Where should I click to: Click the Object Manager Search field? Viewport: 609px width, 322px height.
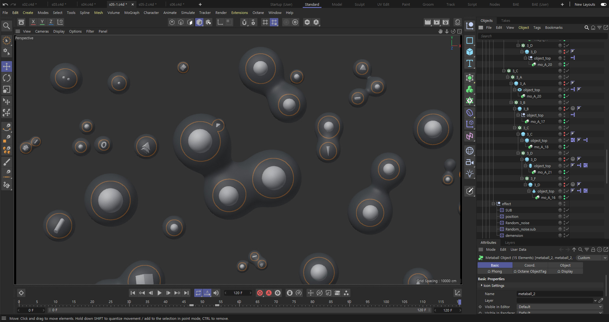(x=542, y=36)
